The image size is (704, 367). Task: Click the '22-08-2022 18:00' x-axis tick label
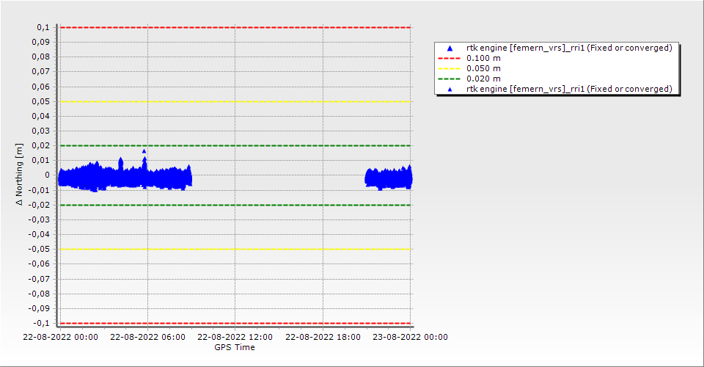click(323, 338)
